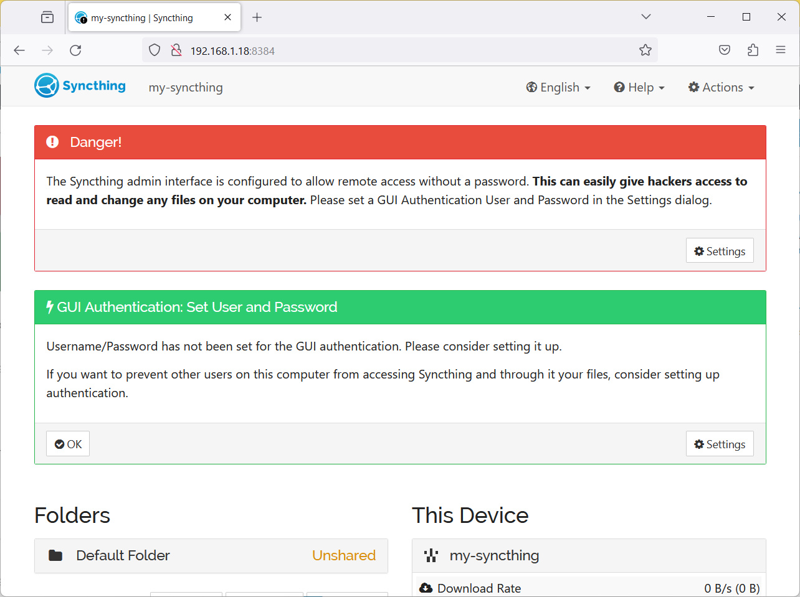The width and height of the screenshot is (800, 597).
Task: Open the English language dropdown
Action: pyautogui.click(x=558, y=87)
